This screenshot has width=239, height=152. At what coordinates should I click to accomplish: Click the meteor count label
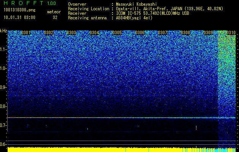[54, 12]
